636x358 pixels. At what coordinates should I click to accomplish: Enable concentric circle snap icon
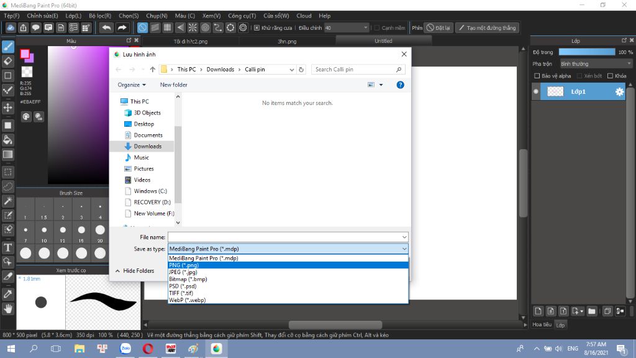pos(205,27)
